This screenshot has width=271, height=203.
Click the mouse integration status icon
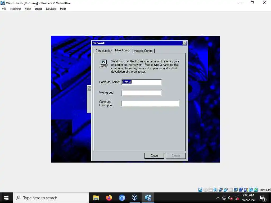point(251,190)
